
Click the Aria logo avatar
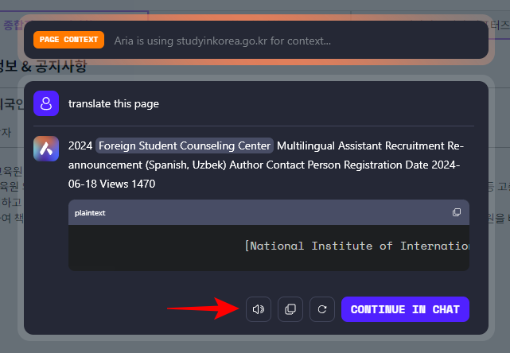46,149
